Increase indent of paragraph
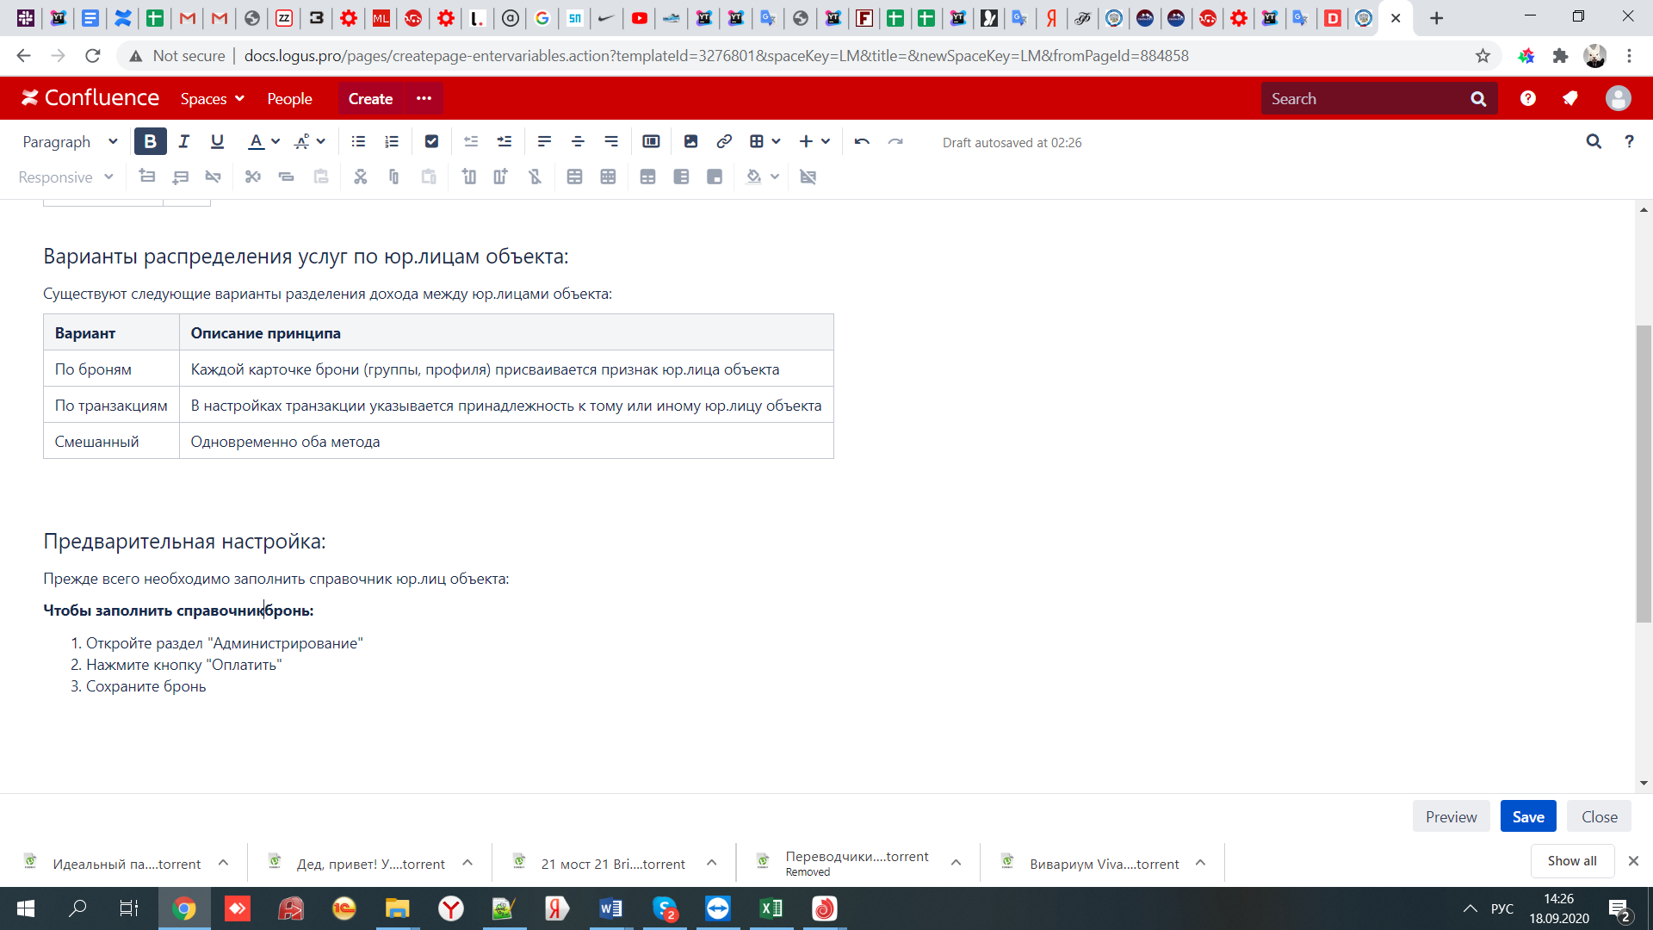Image resolution: width=1653 pixels, height=930 pixels. 505,141
